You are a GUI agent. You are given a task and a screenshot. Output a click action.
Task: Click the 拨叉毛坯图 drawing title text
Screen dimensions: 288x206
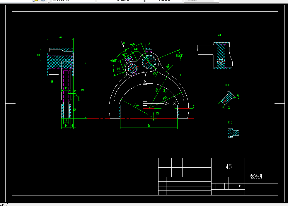(x=256, y=176)
